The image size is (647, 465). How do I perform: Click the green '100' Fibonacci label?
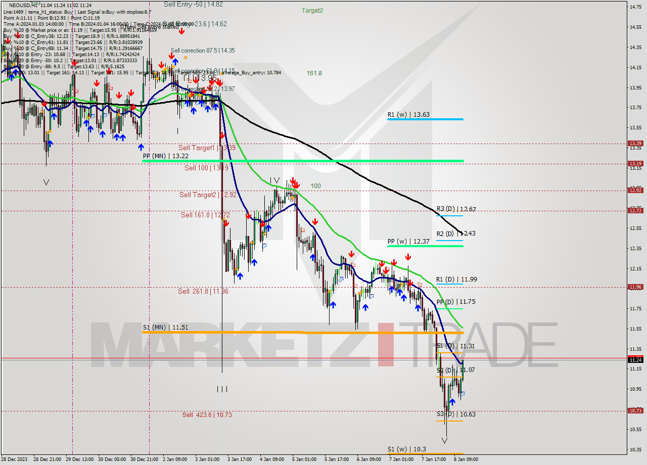315,186
